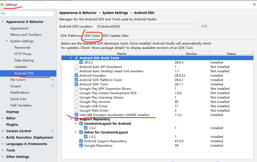Open the Passwords settings page
The image size is (257, 162).
[22, 48]
